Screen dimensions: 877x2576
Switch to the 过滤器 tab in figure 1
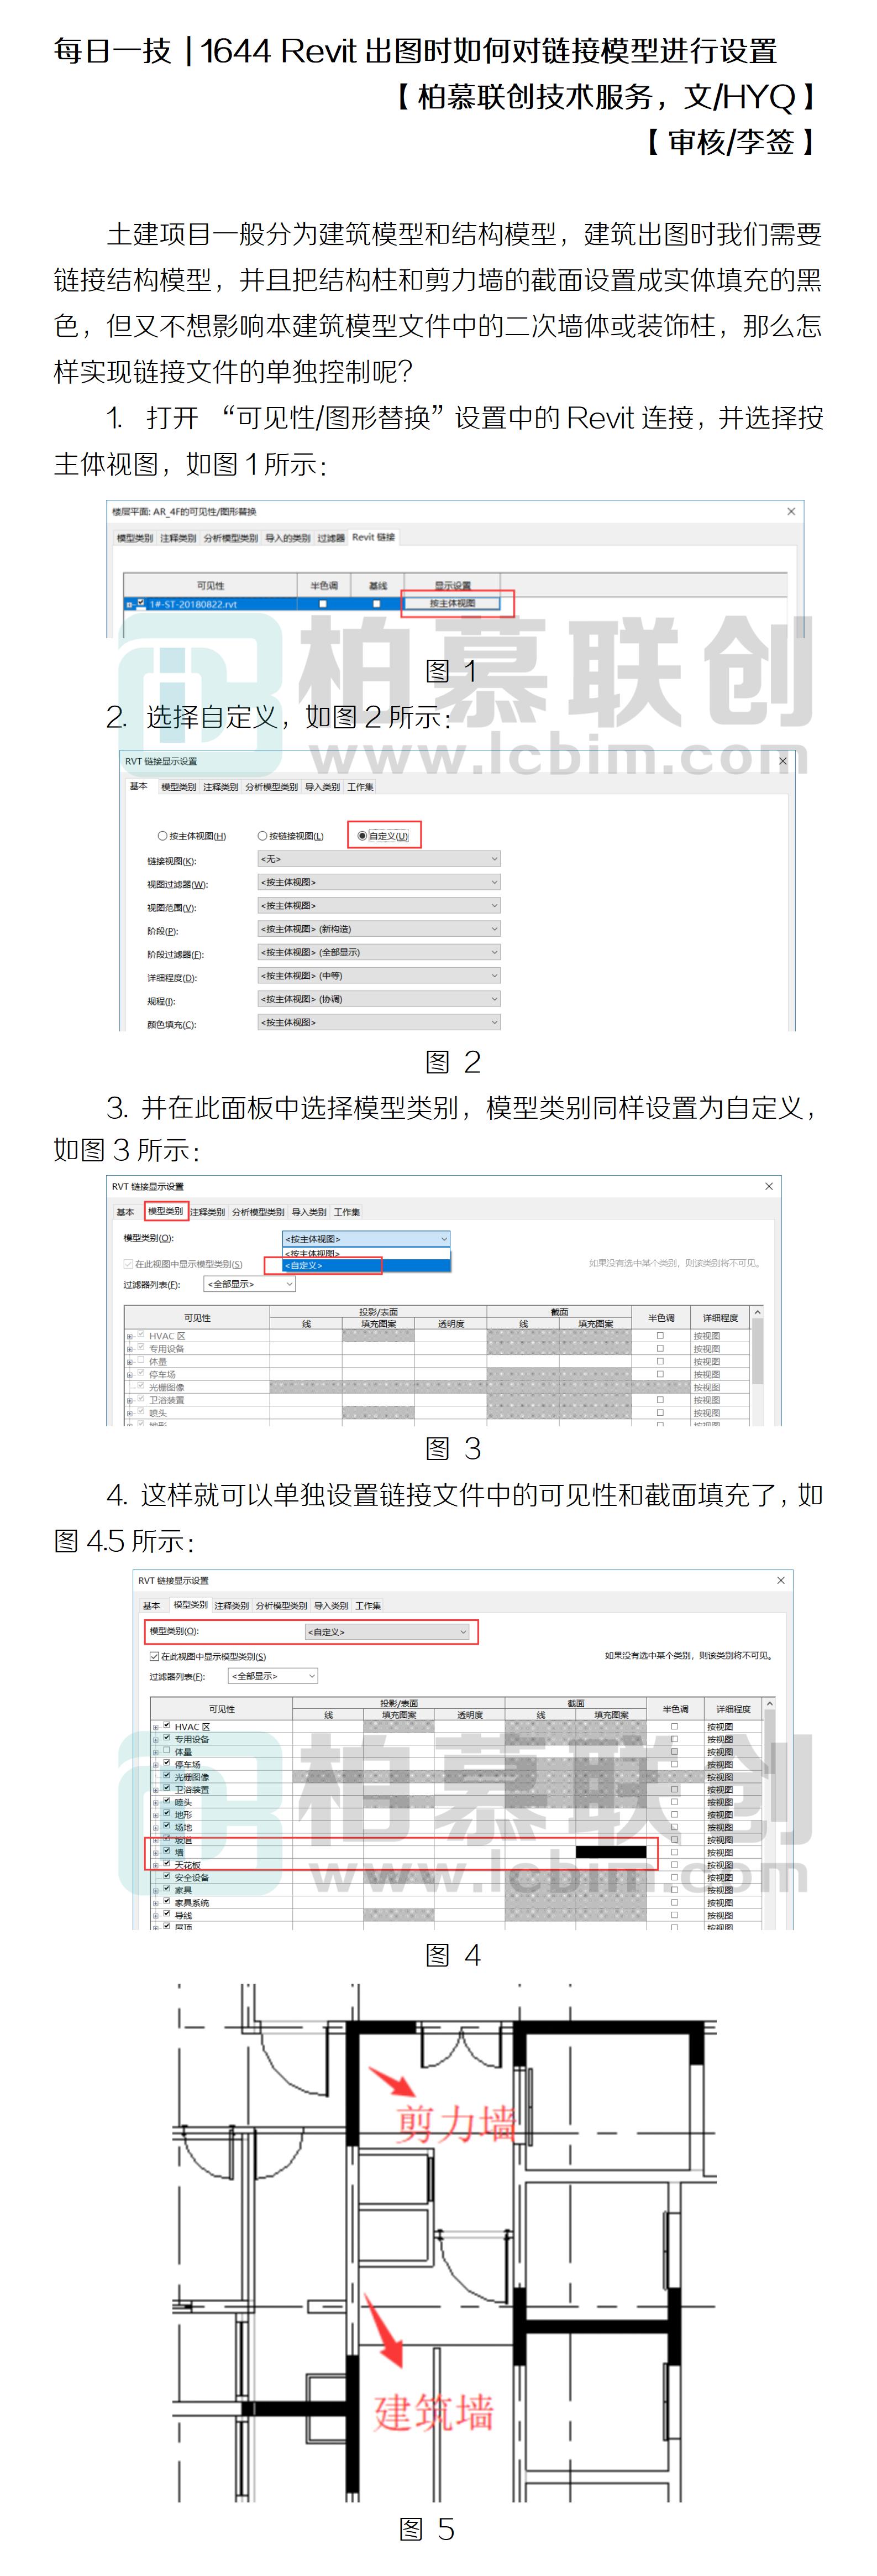(x=330, y=538)
